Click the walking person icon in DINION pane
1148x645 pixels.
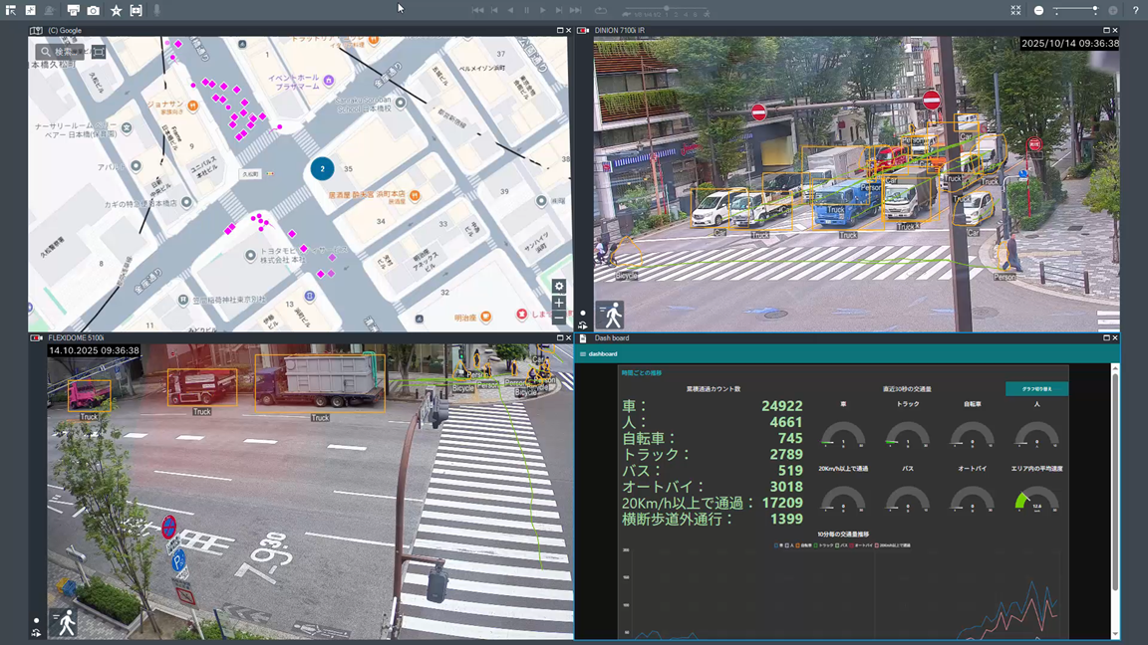click(610, 316)
